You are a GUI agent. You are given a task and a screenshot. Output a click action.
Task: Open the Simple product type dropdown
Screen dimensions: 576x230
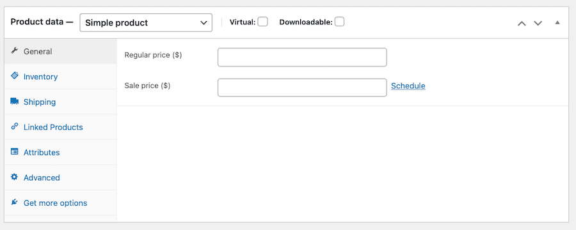[x=146, y=23]
